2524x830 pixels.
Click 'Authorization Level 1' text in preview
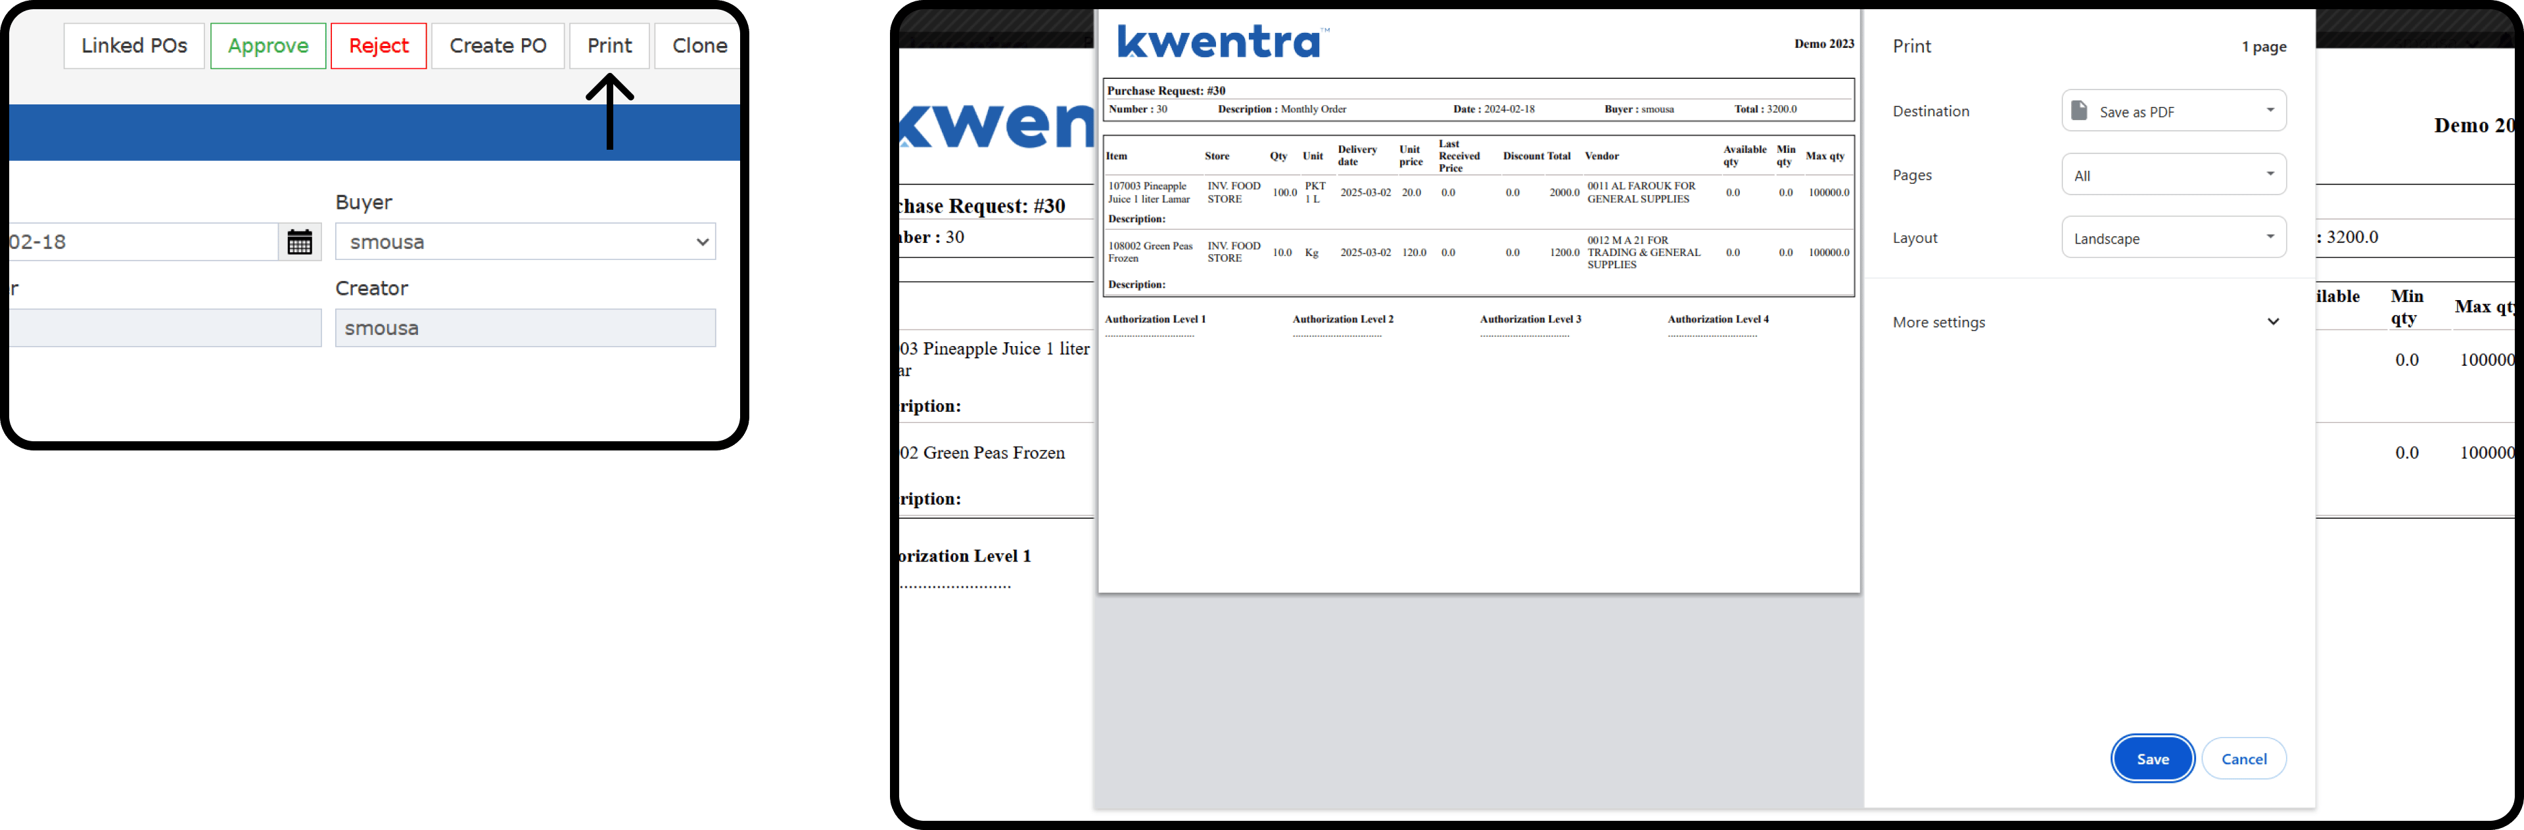[x=1154, y=319]
